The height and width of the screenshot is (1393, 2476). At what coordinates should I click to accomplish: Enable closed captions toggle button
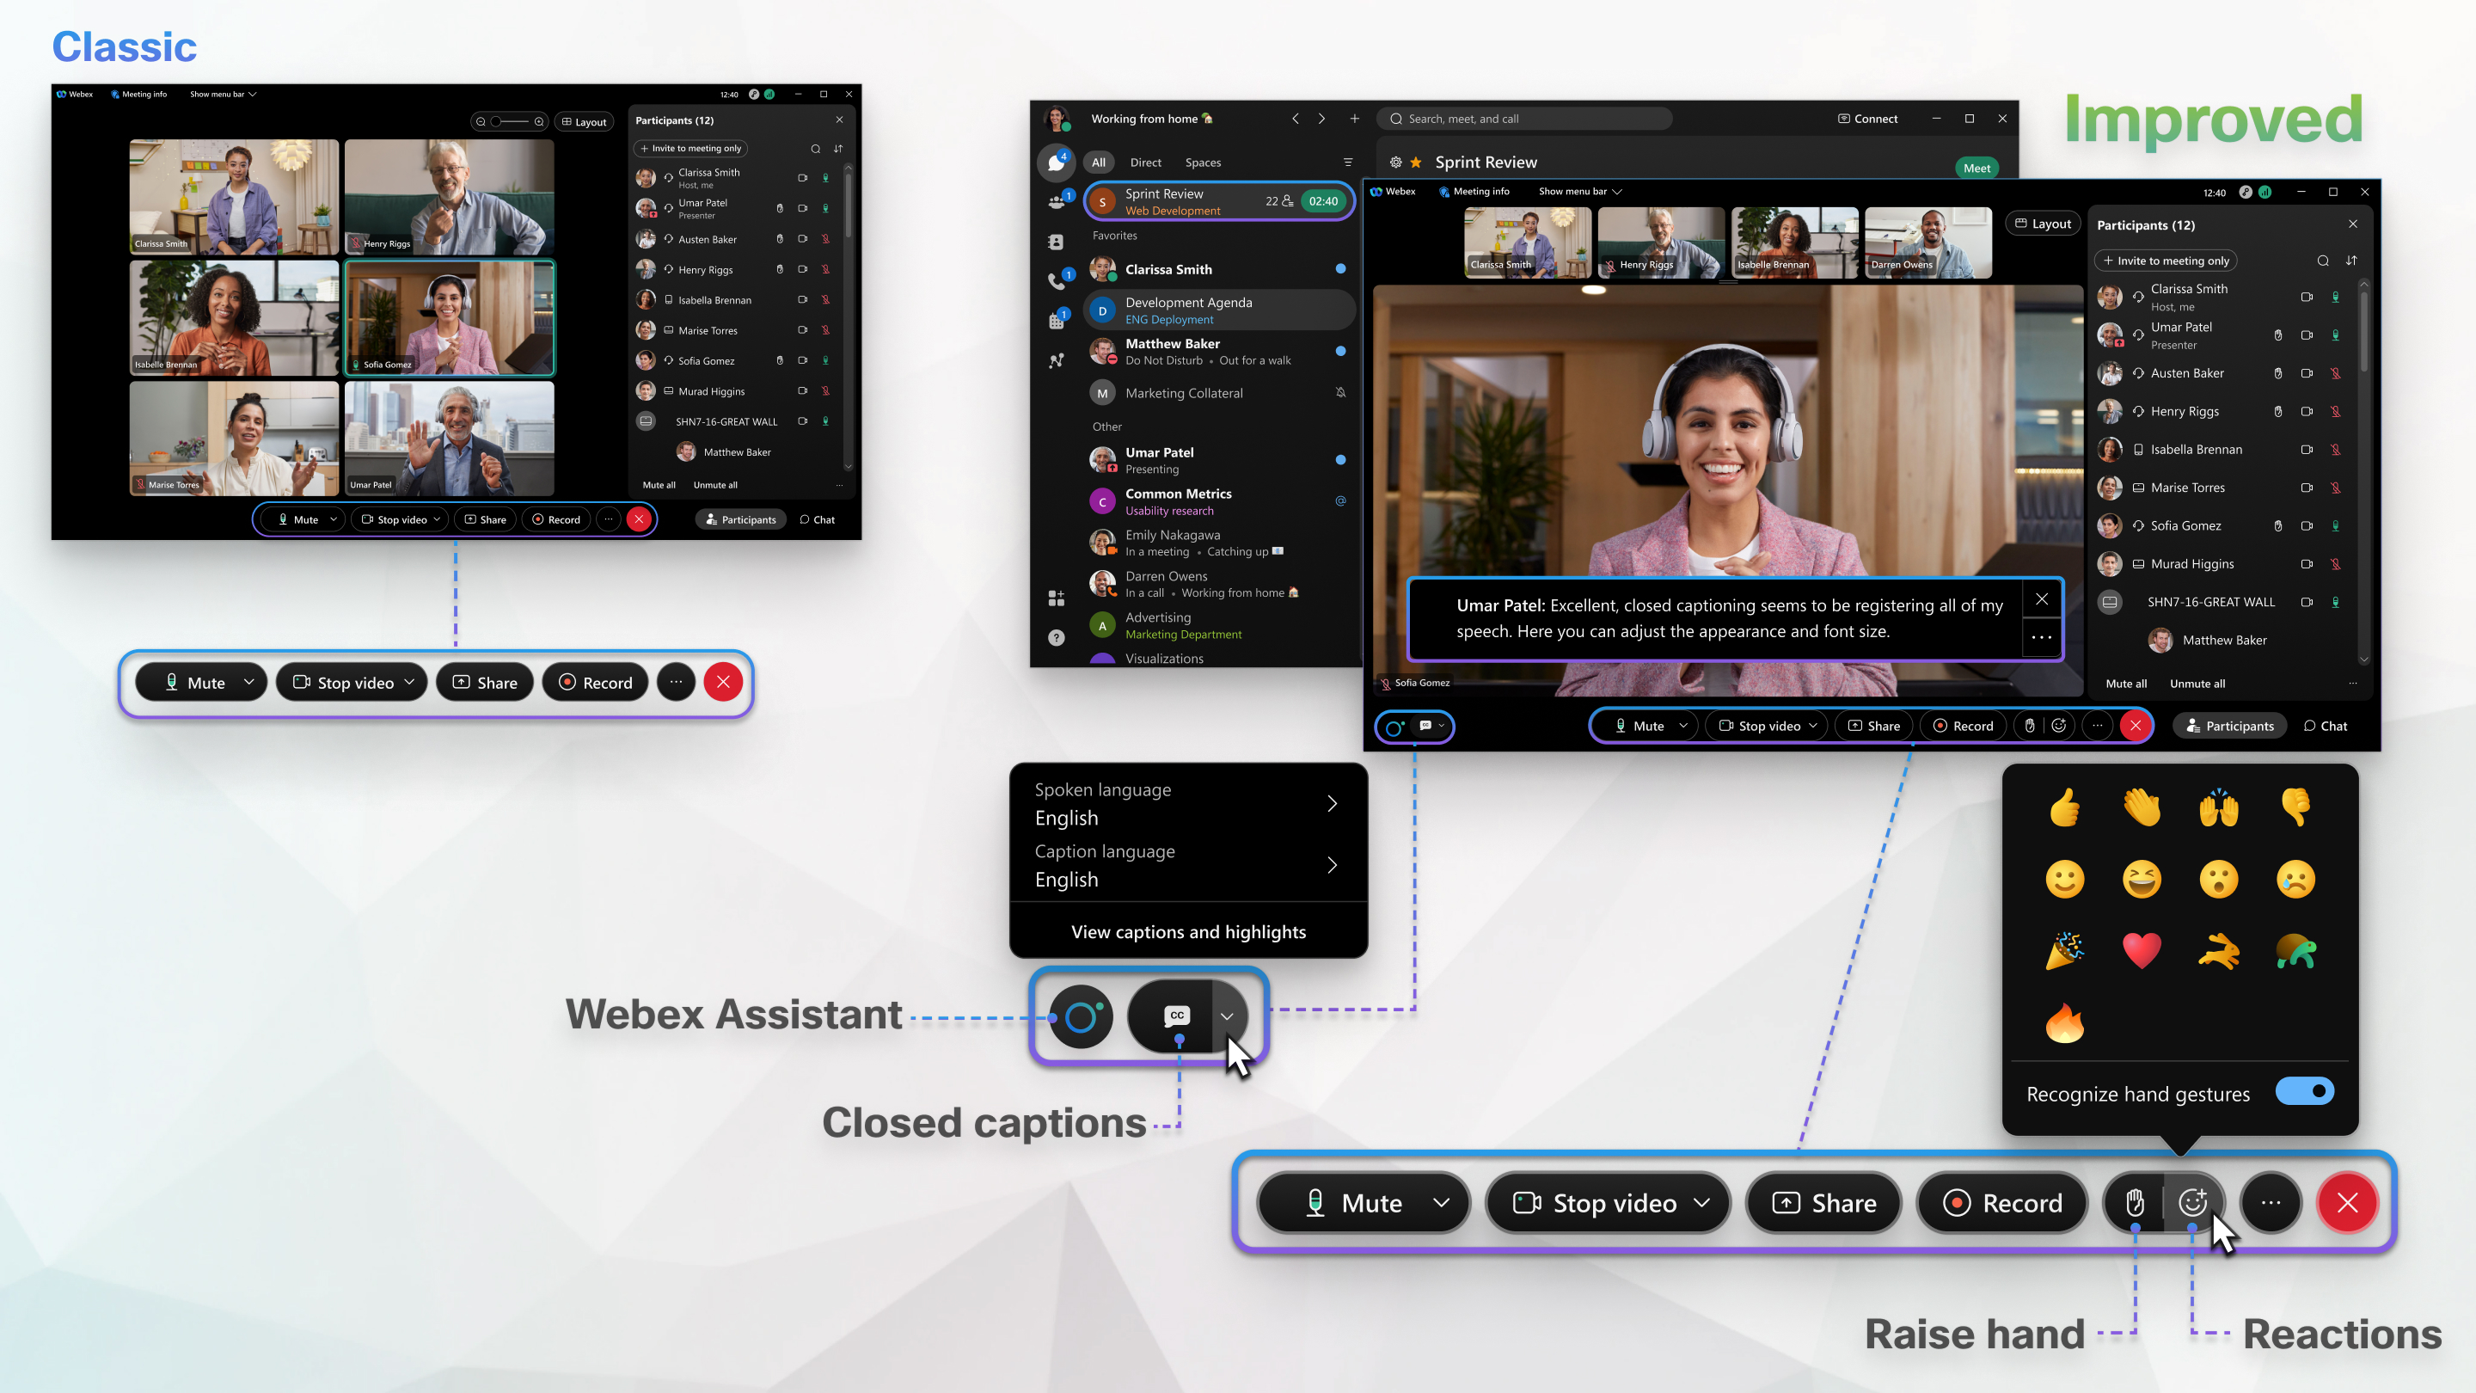[1177, 1014]
